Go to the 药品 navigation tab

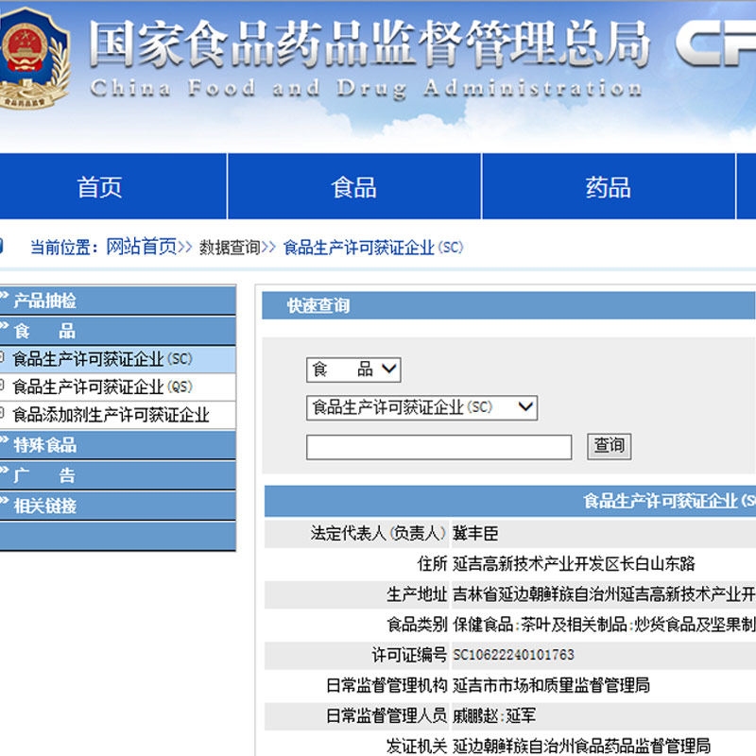pyautogui.click(x=608, y=187)
